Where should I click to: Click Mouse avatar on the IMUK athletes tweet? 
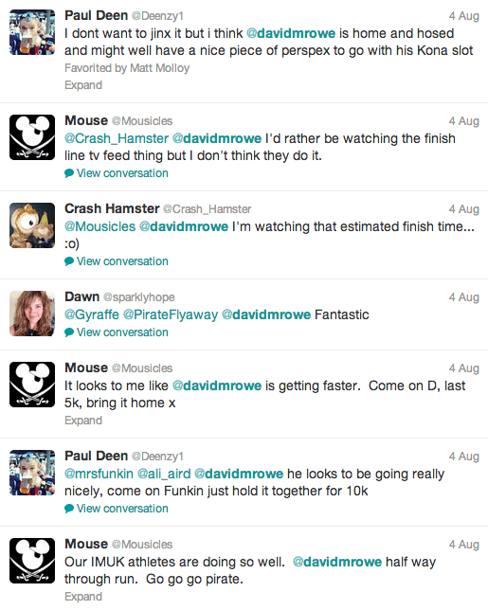[32, 561]
